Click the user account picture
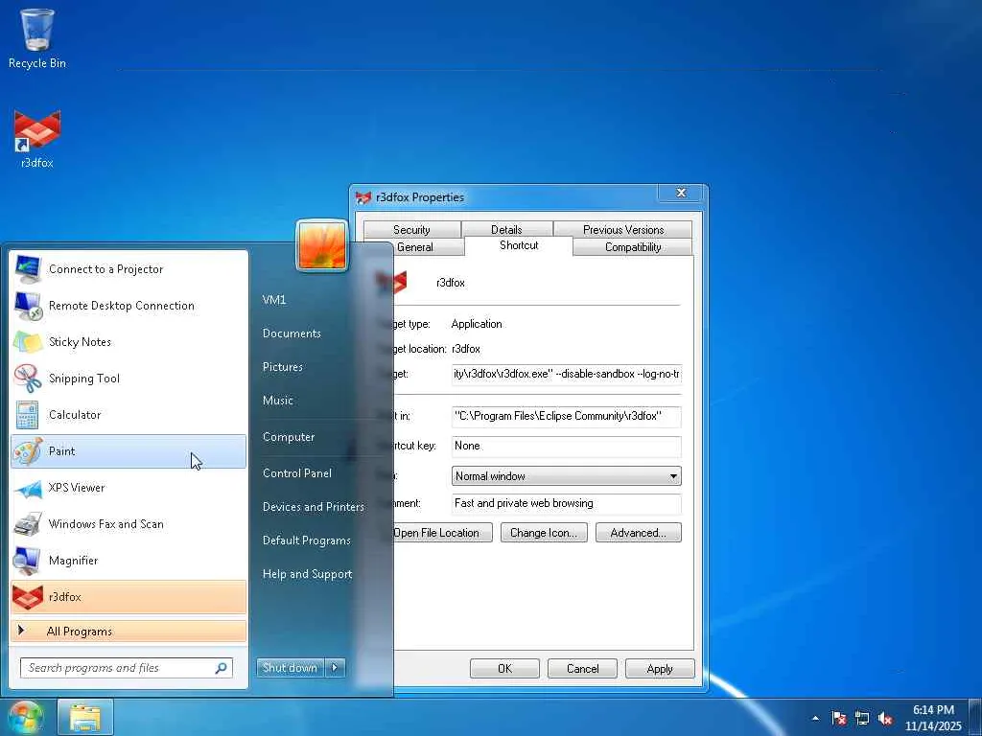Image resolution: width=982 pixels, height=736 pixels. coord(322,245)
